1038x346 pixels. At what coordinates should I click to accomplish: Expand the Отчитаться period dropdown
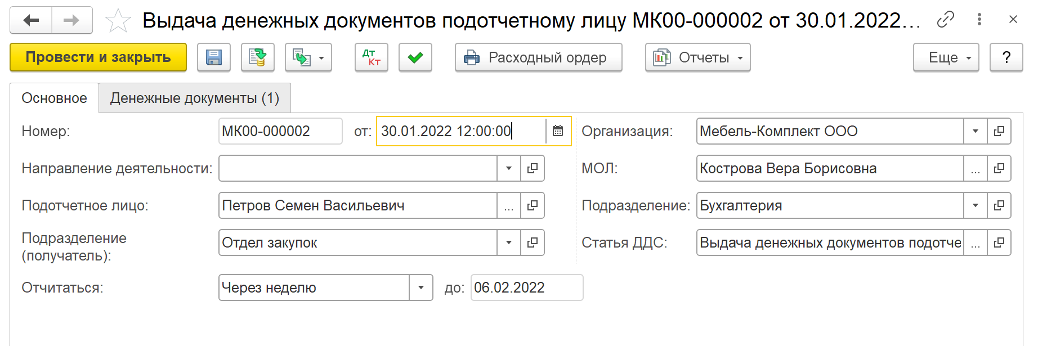click(420, 287)
